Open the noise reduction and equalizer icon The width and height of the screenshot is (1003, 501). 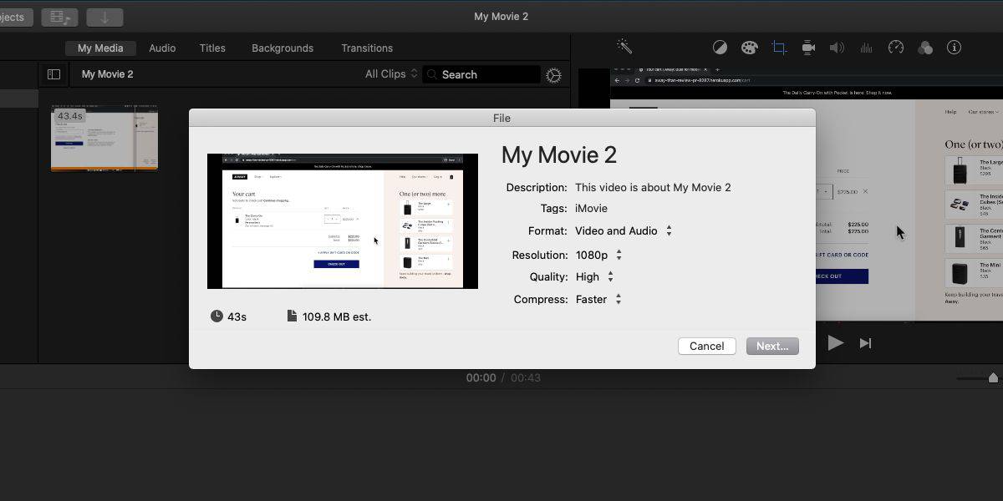[866, 48]
